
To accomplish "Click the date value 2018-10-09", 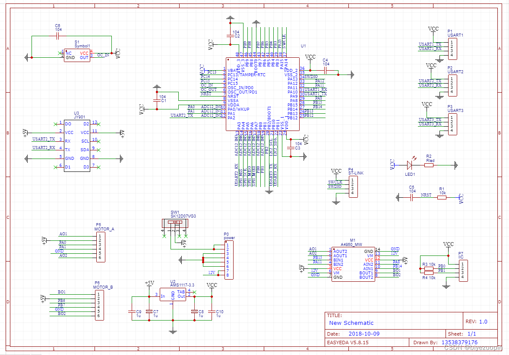I will point(364,333).
